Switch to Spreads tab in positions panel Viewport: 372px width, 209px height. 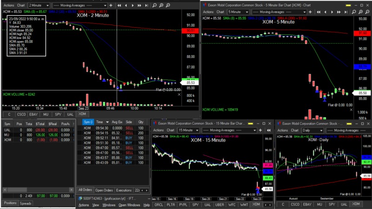[26, 203]
